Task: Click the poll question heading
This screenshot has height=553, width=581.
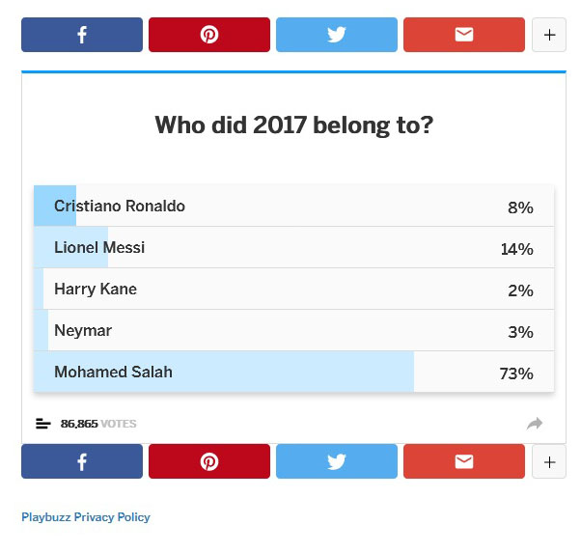Action: tap(294, 125)
